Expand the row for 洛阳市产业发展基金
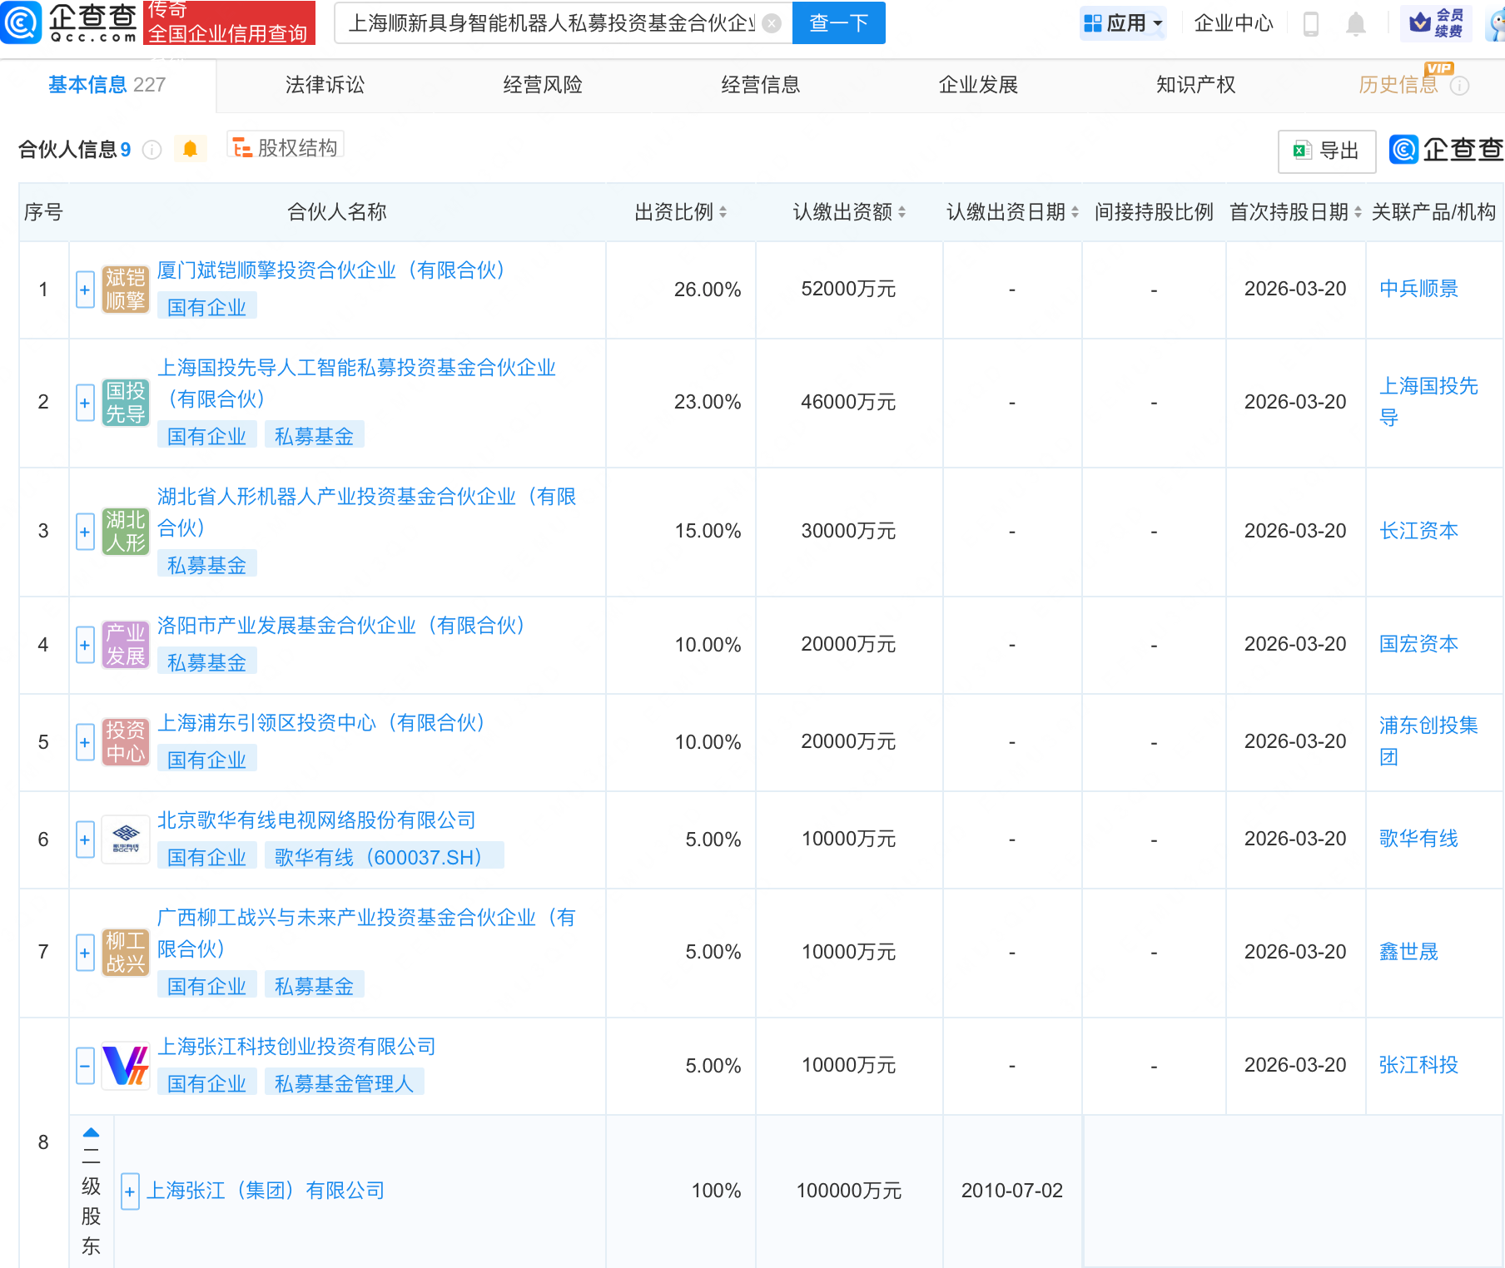 coord(85,645)
